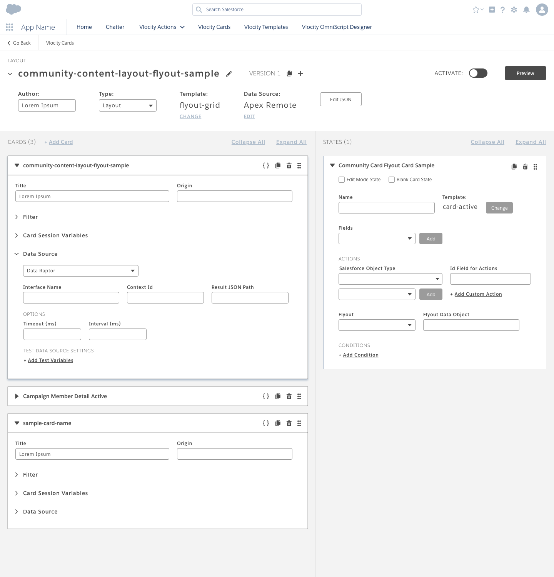Click the Salesforce cloud logo
This screenshot has width=554, height=577.
point(13,9)
